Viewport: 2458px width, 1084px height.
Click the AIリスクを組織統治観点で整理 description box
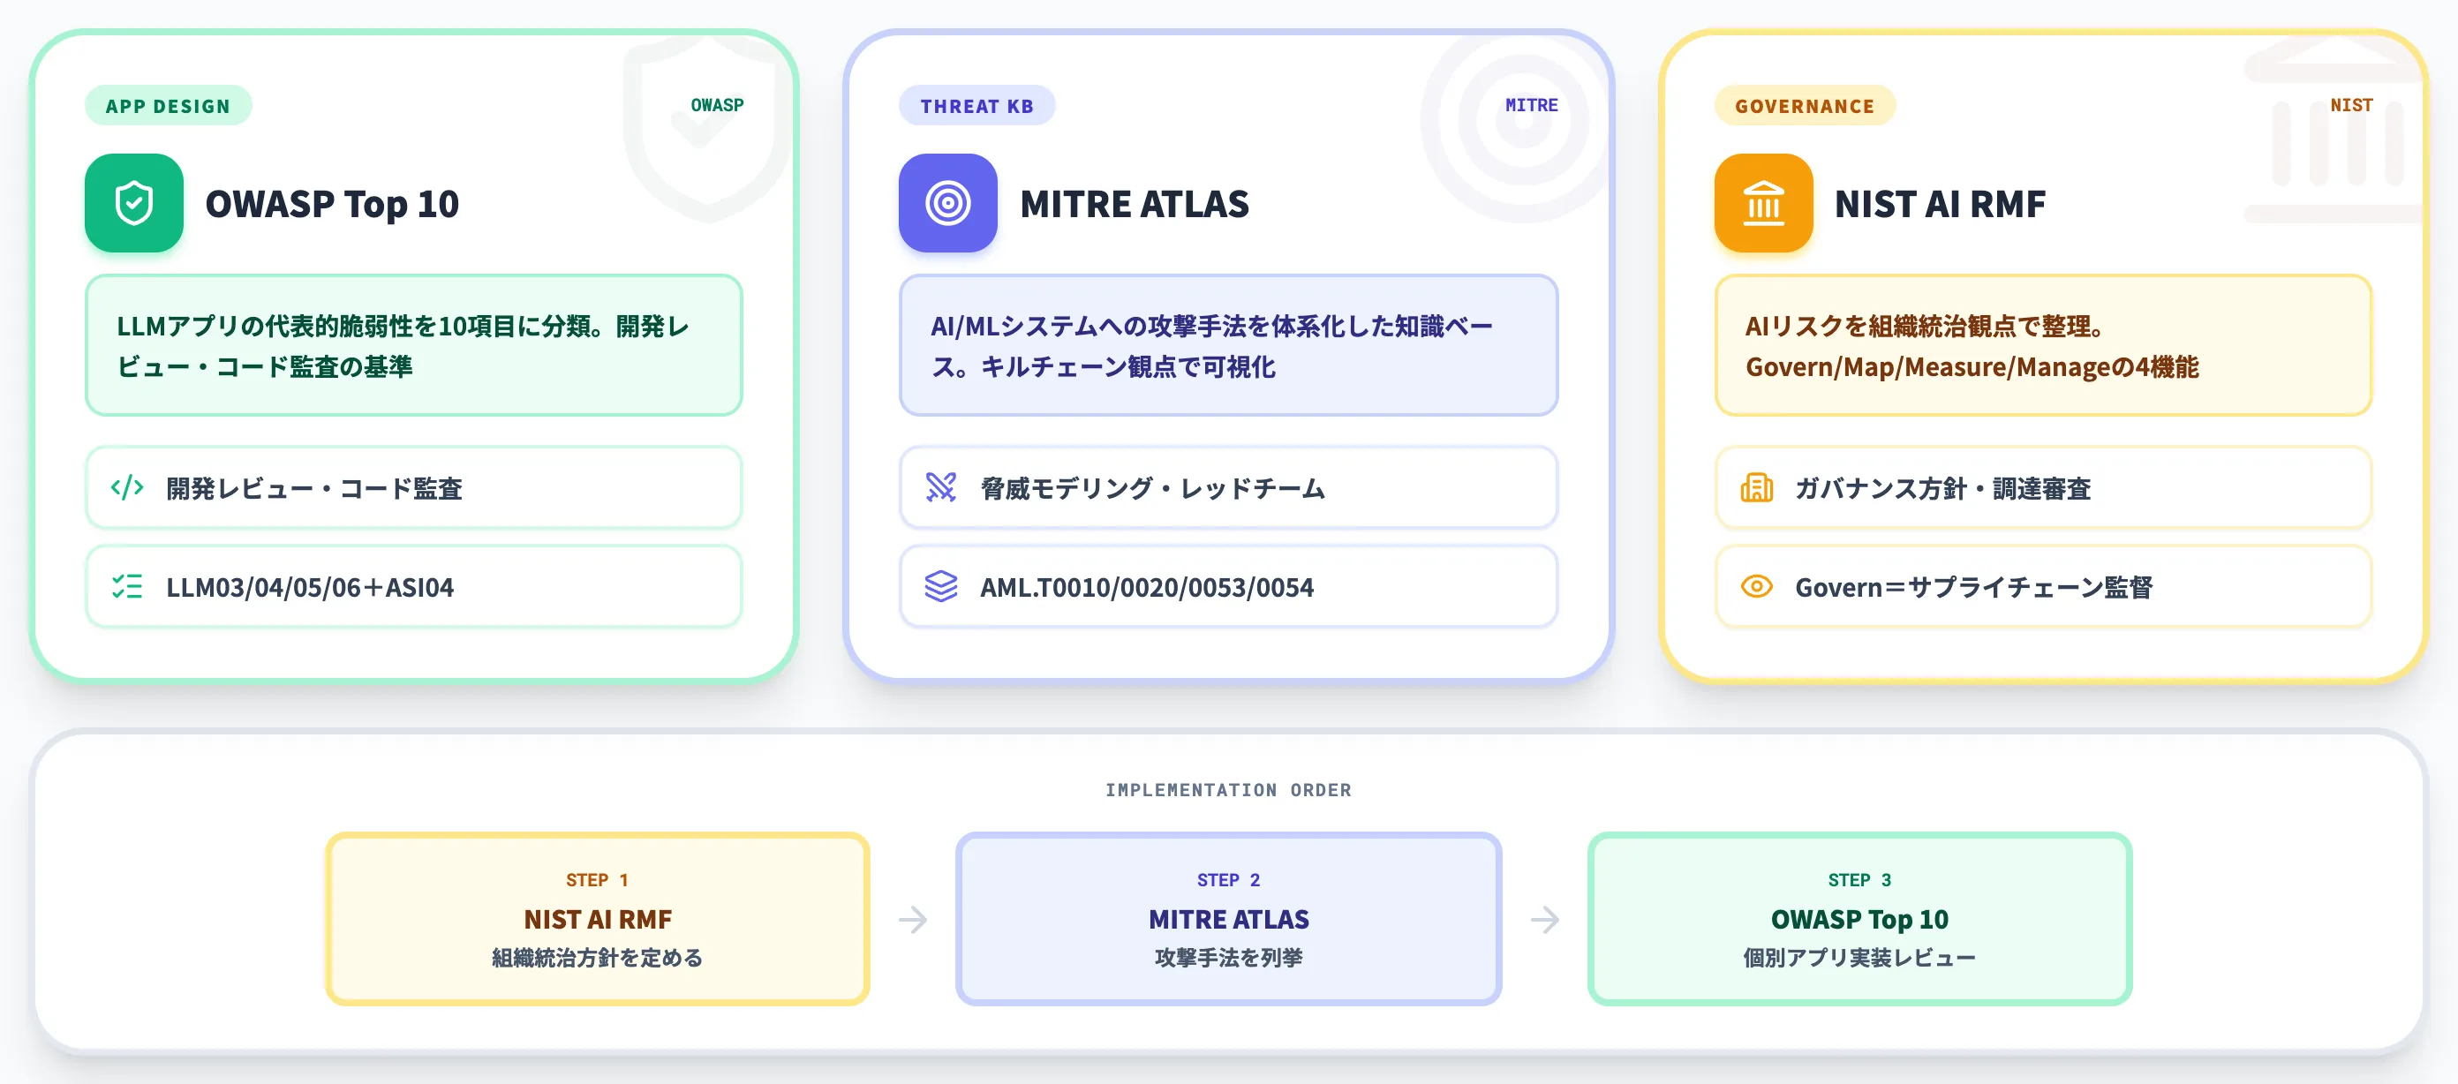(x=2044, y=345)
